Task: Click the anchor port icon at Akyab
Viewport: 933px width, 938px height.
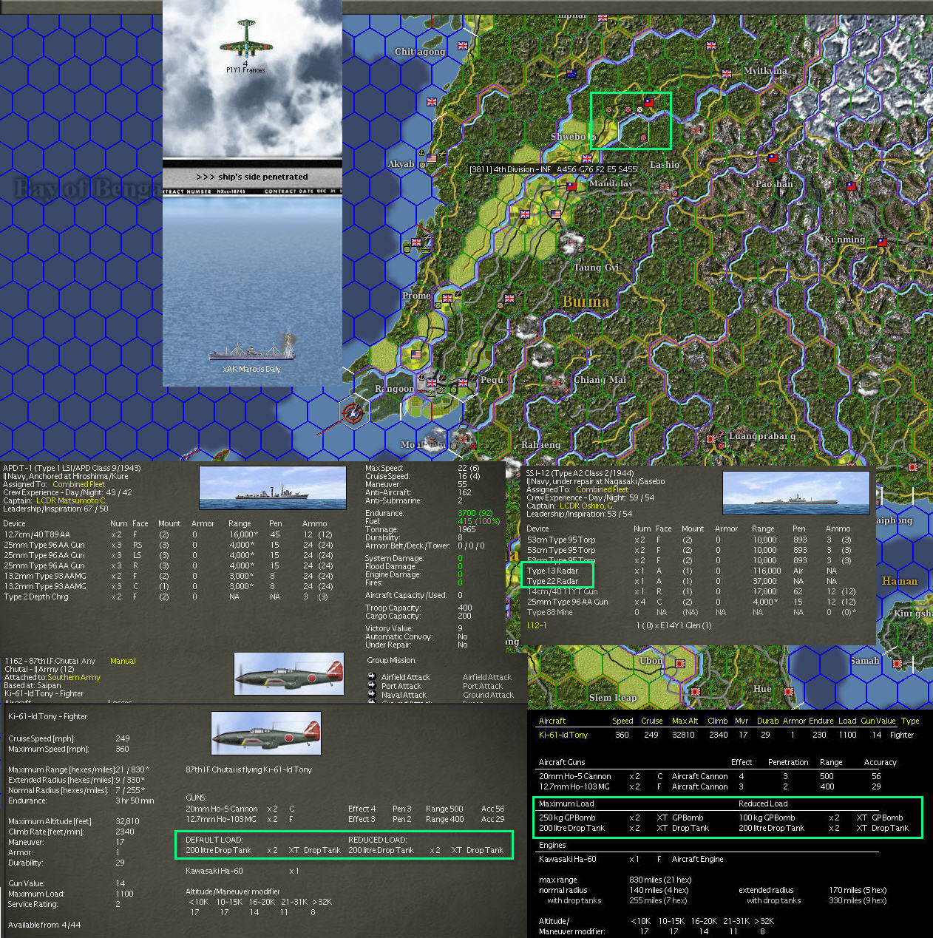Action: 421,153
